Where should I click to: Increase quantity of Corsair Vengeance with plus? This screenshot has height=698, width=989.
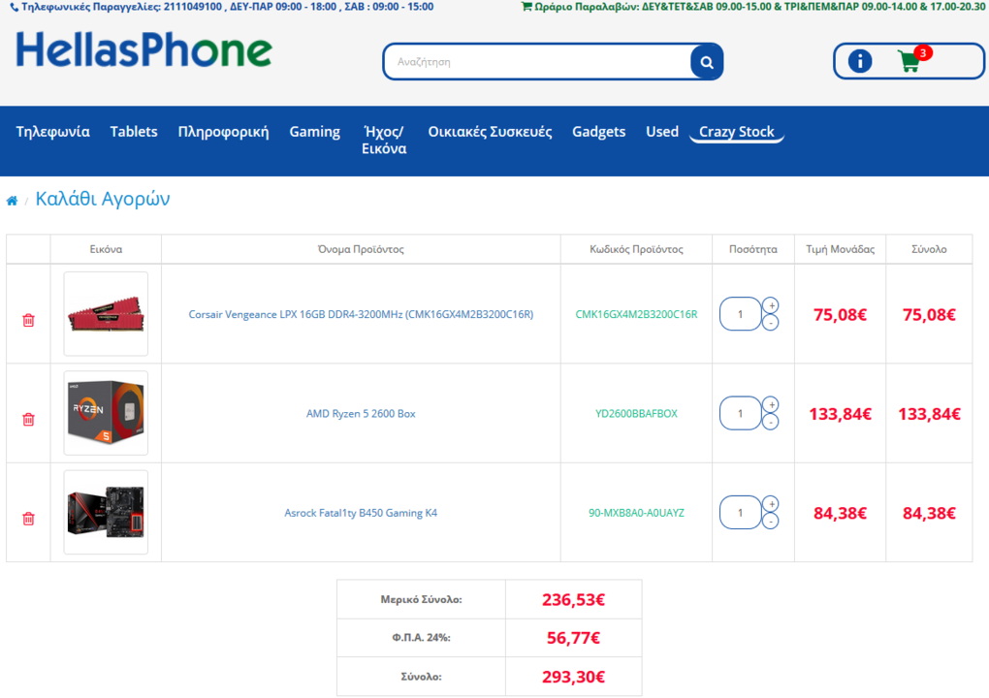[771, 305]
